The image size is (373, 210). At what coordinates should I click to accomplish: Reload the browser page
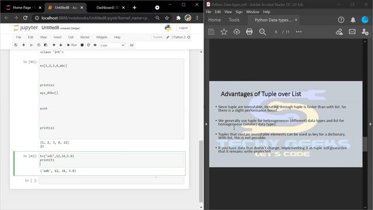click(25, 18)
